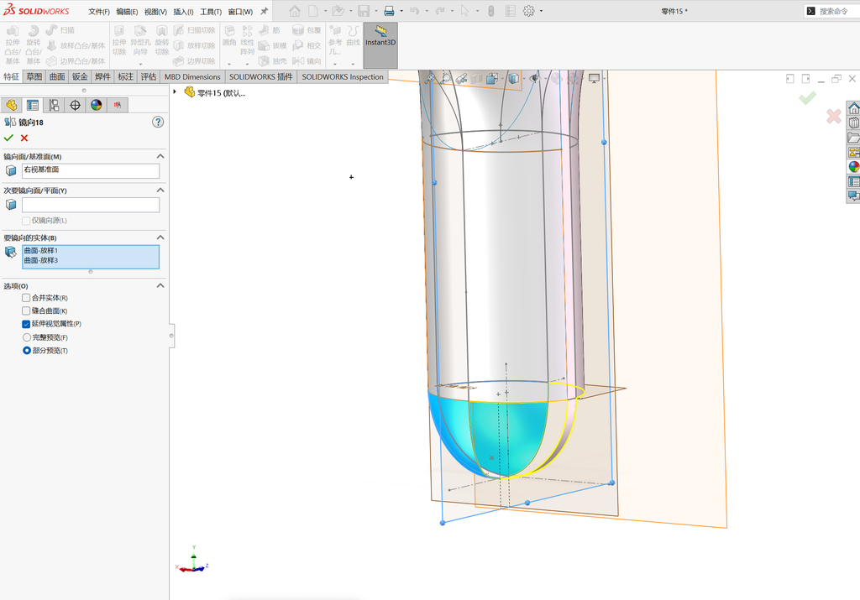Click the print icon in the top toolbar
This screenshot has height=600, width=860.
[x=389, y=11]
